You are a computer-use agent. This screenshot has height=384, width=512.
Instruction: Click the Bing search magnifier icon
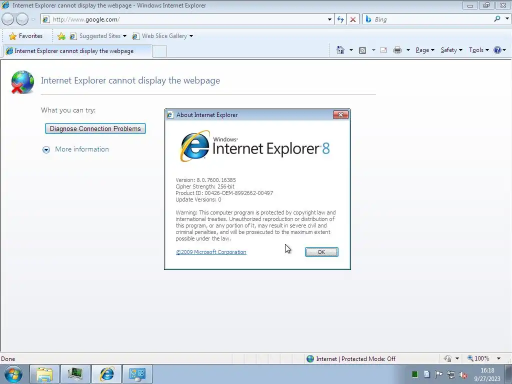tap(497, 19)
